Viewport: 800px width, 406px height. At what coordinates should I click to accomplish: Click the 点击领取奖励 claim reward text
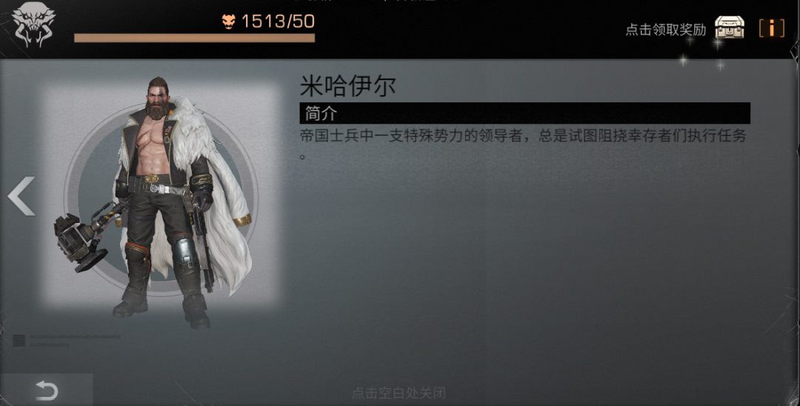665,30
